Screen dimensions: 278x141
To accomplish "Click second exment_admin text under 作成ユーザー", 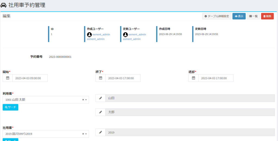I will click(96, 39).
